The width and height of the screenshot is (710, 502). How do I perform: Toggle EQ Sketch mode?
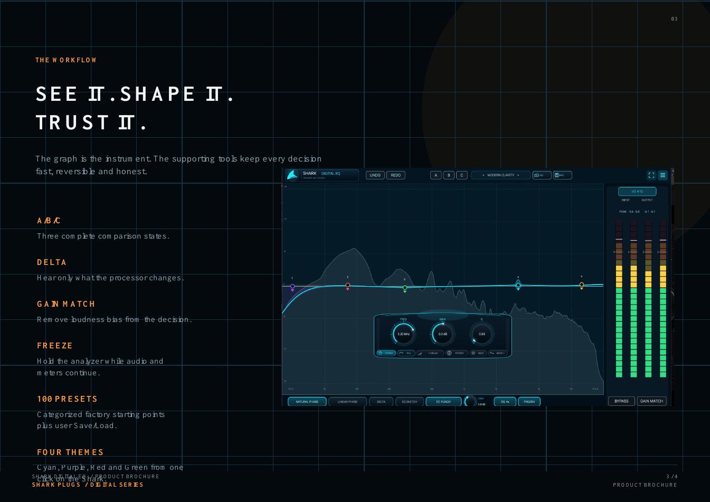tap(409, 402)
